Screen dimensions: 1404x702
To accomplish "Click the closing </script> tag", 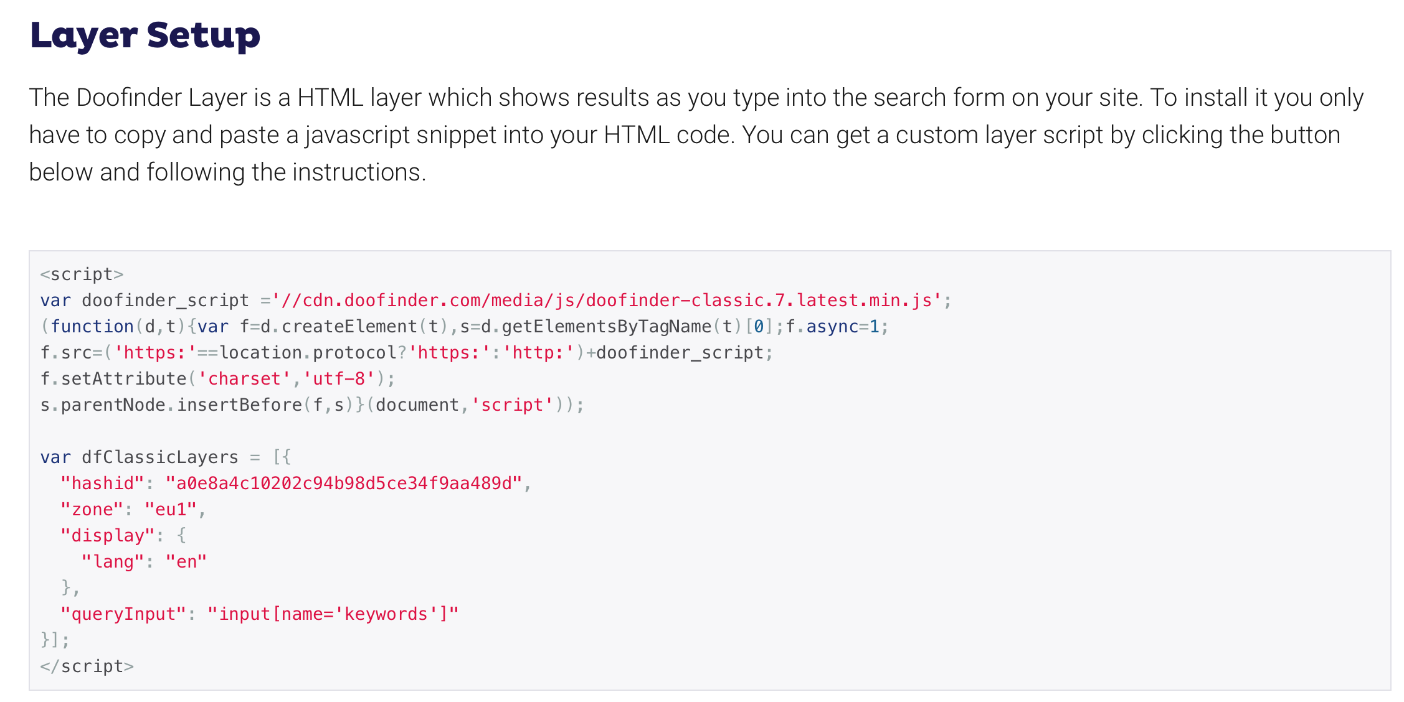I will (87, 667).
